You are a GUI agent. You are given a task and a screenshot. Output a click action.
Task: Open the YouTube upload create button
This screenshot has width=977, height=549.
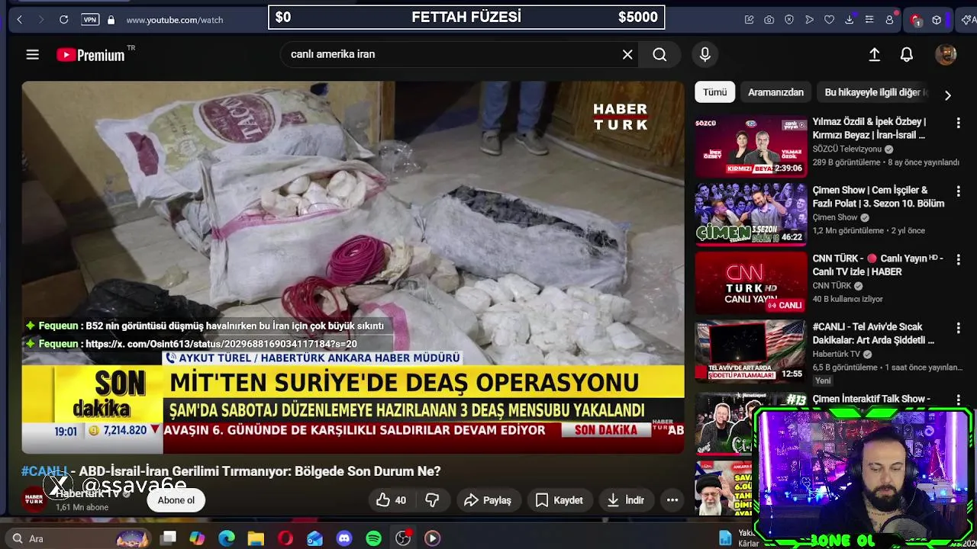coord(875,54)
